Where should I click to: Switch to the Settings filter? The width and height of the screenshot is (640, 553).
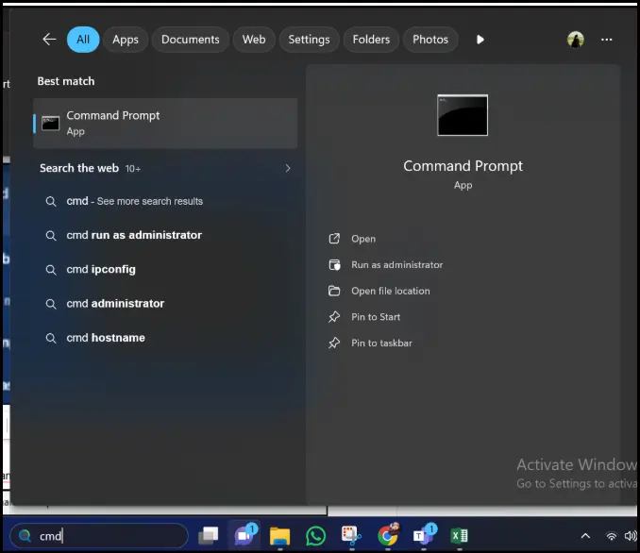(x=309, y=40)
